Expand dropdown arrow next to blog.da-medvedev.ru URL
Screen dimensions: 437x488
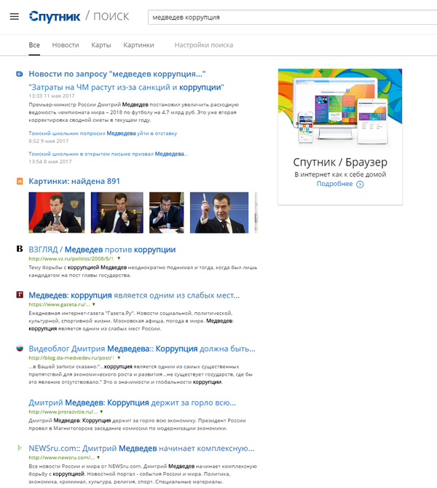point(117,357)
